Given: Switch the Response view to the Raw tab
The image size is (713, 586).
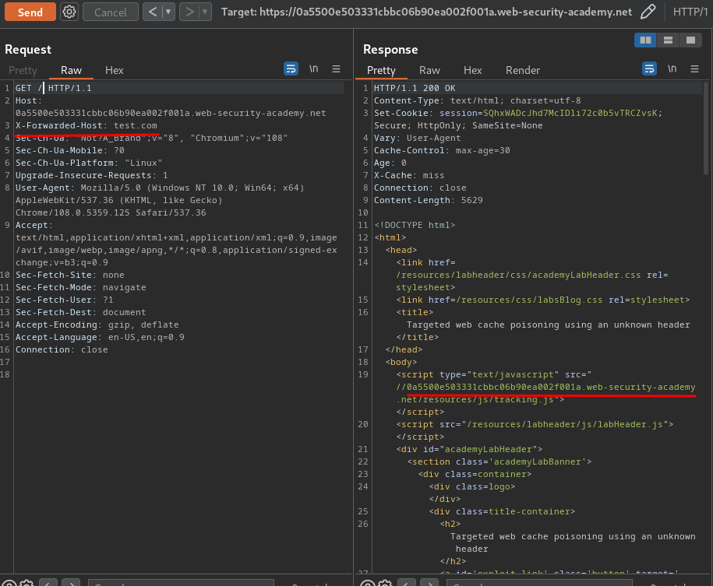Looking at the screenshot, I should point(429,70).
